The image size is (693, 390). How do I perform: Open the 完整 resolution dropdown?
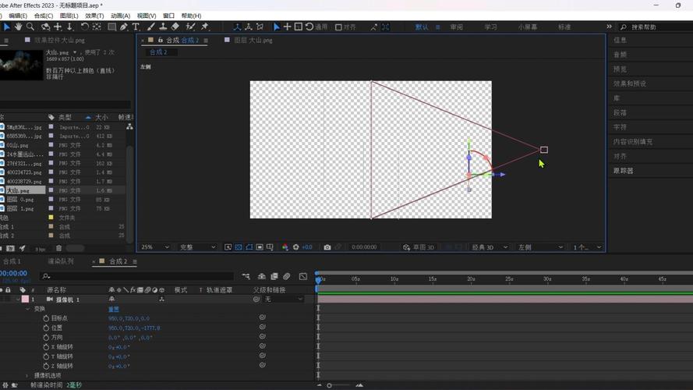(197, 247)
